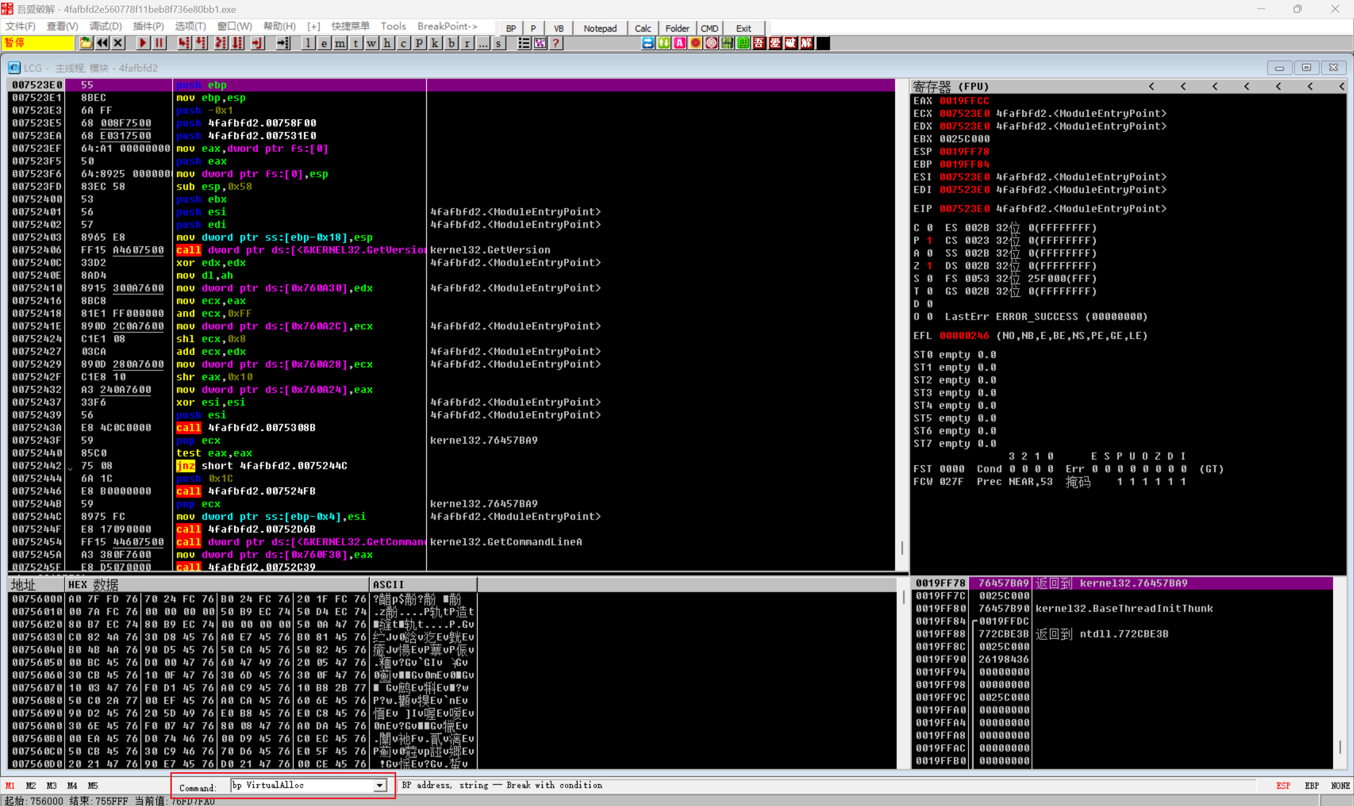This screenshot has width=1354, height=806.
Task: Trace over using the toolbar icon
Action: 237,43
